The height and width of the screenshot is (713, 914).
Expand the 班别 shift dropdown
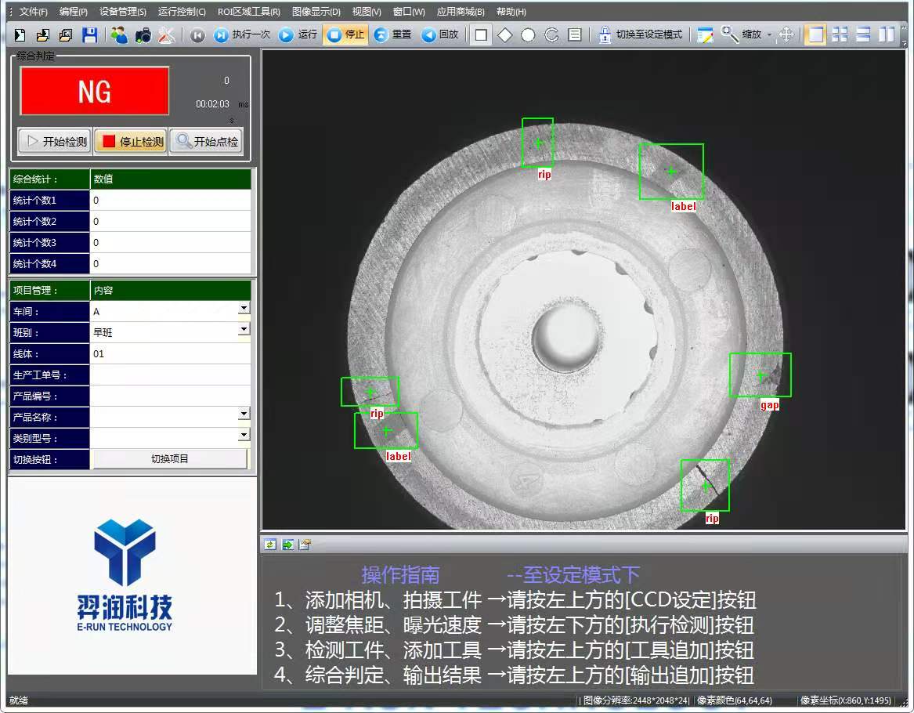click(x=244, y=330)
